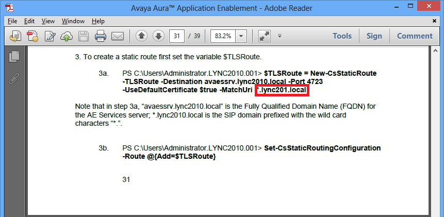Click the text Set-CsStaticRoutingConfiguration
This screenshot has height=217, width=444.
pos(322,148)
